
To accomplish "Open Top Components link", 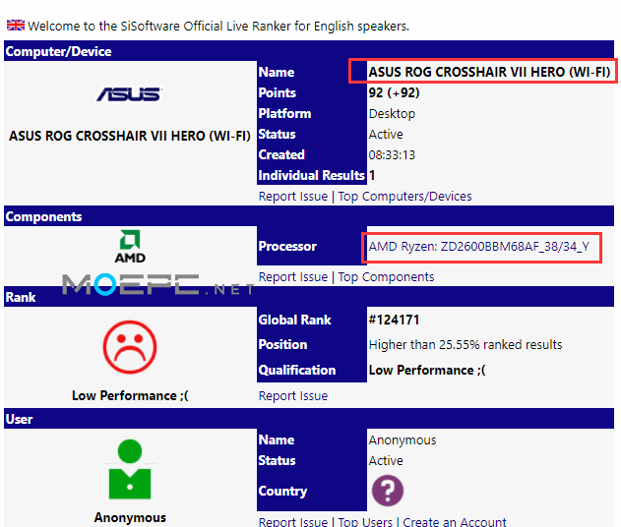I will (386, 277).
